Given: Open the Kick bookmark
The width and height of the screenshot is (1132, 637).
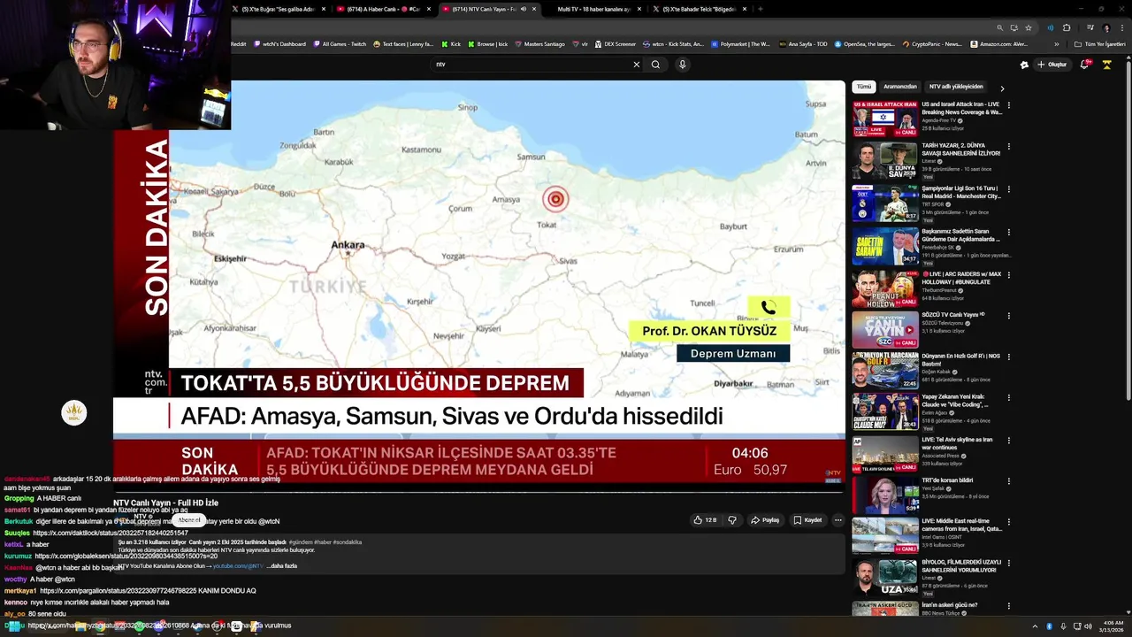Looking at the screenshot, I should pos(451,43).
